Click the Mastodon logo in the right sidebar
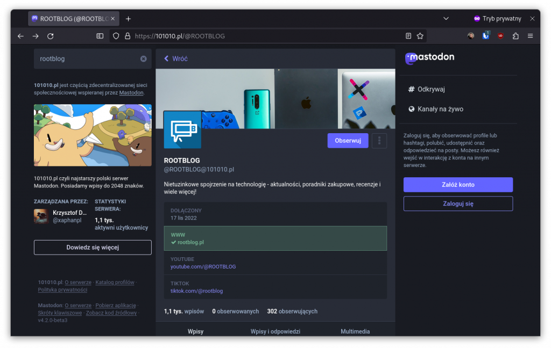The height and width of the screenshot is (348, 551). pyautogui.click(x=429, y=58)
